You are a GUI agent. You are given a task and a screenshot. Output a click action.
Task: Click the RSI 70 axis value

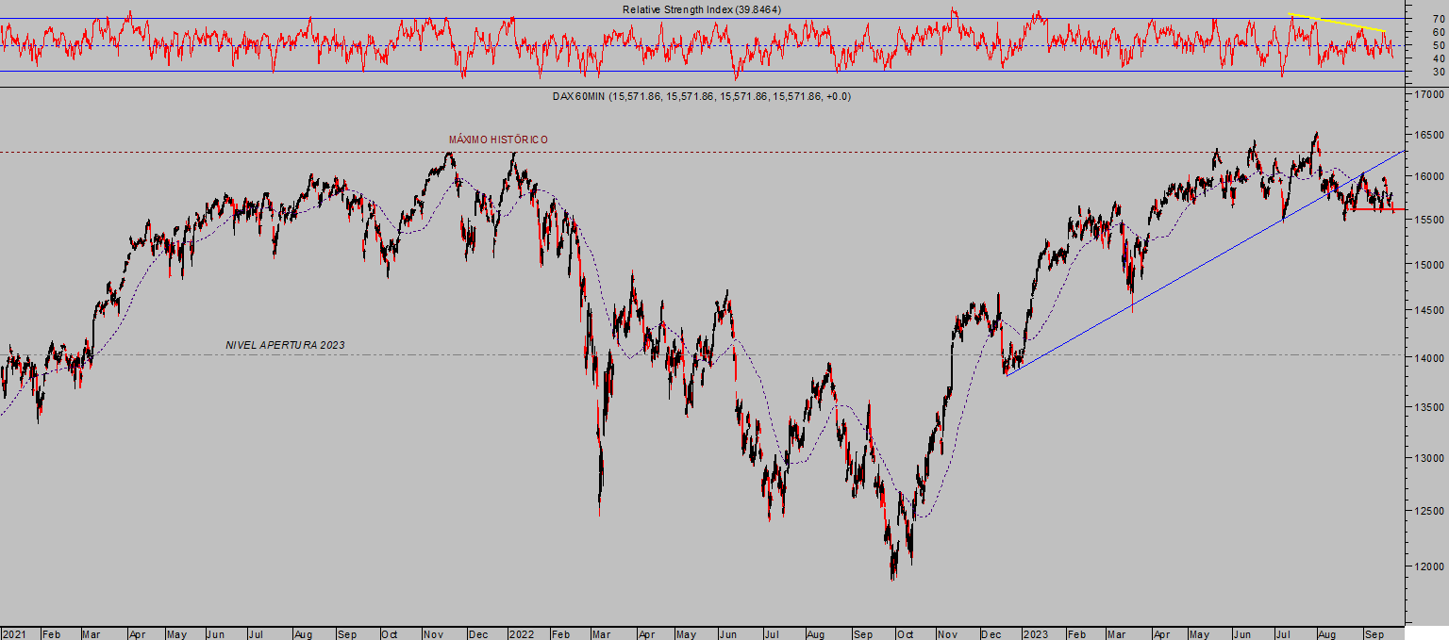[1438, 18]
